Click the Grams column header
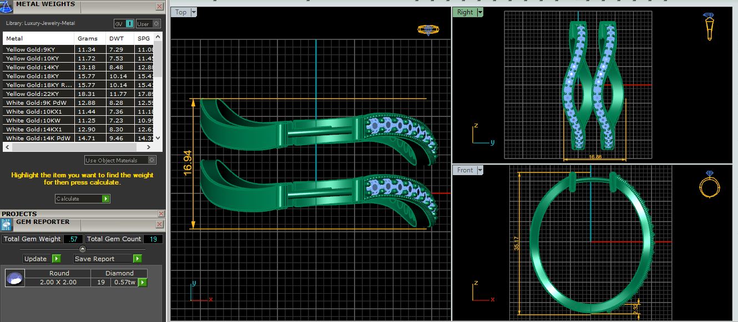 pyautogui.click(x=88, y=38)
